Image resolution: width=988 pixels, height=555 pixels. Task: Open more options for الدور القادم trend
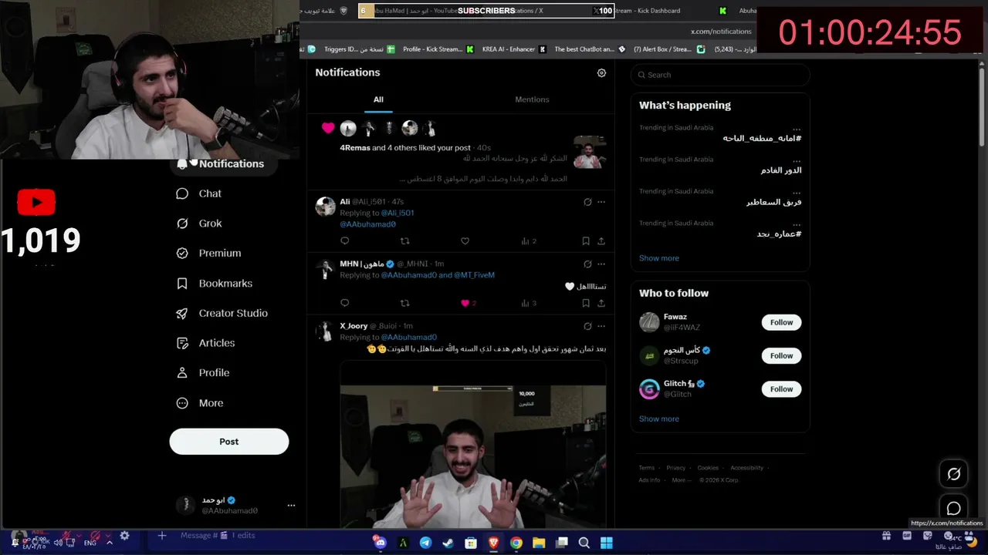797,160
